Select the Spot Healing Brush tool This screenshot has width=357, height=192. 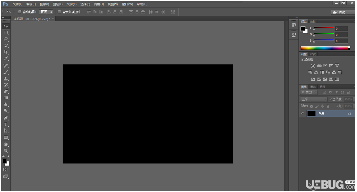(6, 66)
